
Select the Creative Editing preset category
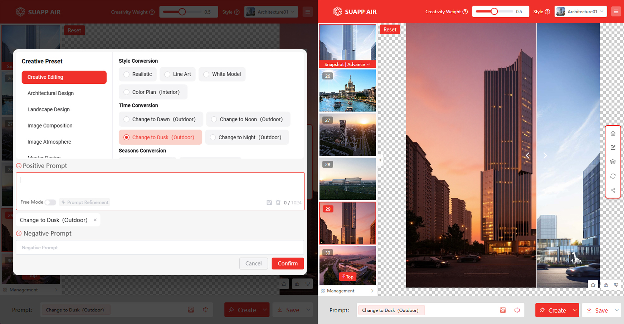coord(64,77)
